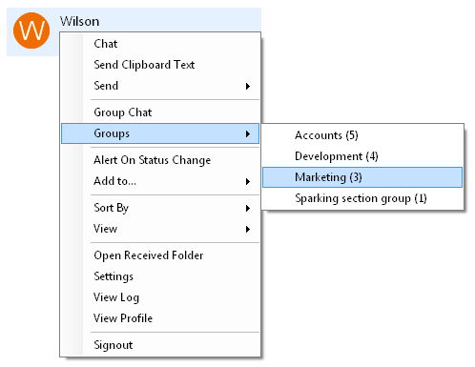This screenshot has width=475, height=367.
Task: Open the View submenu
Action: 160,229
